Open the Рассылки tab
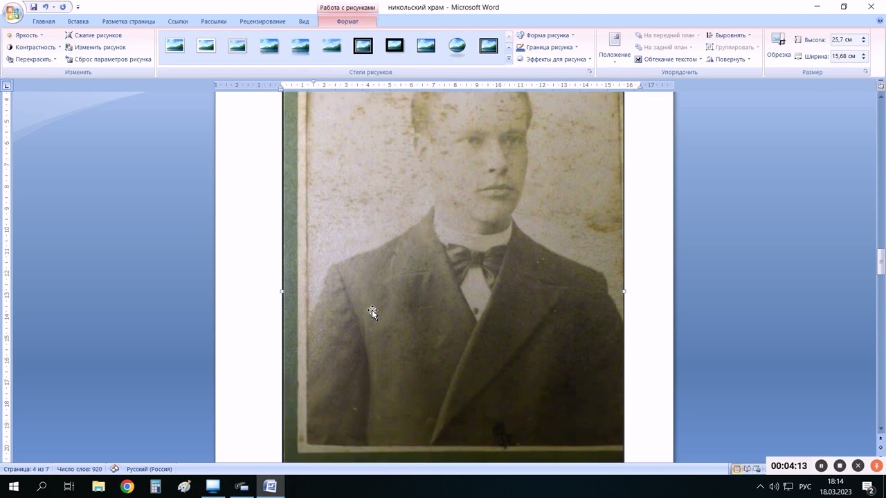This screenshot has width=886, height=498. tap(214, 21)
